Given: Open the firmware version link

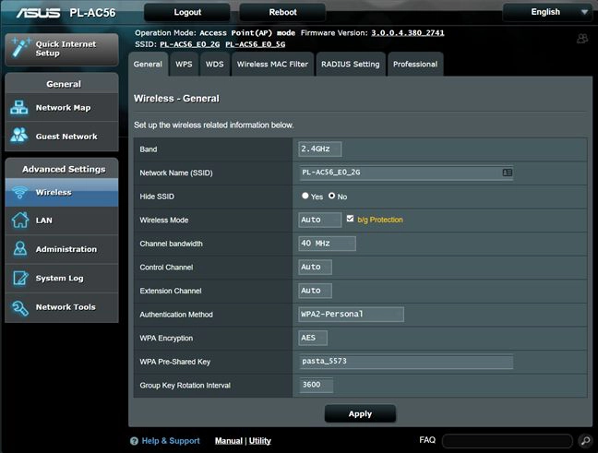Looking at the screenshot, I should [408, 33].
